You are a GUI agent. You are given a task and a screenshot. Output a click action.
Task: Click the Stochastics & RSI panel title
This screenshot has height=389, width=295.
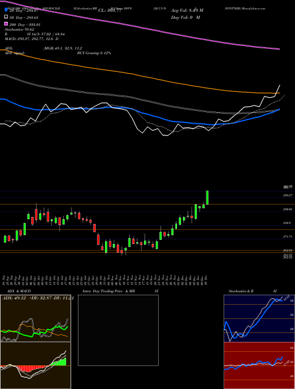253,291
